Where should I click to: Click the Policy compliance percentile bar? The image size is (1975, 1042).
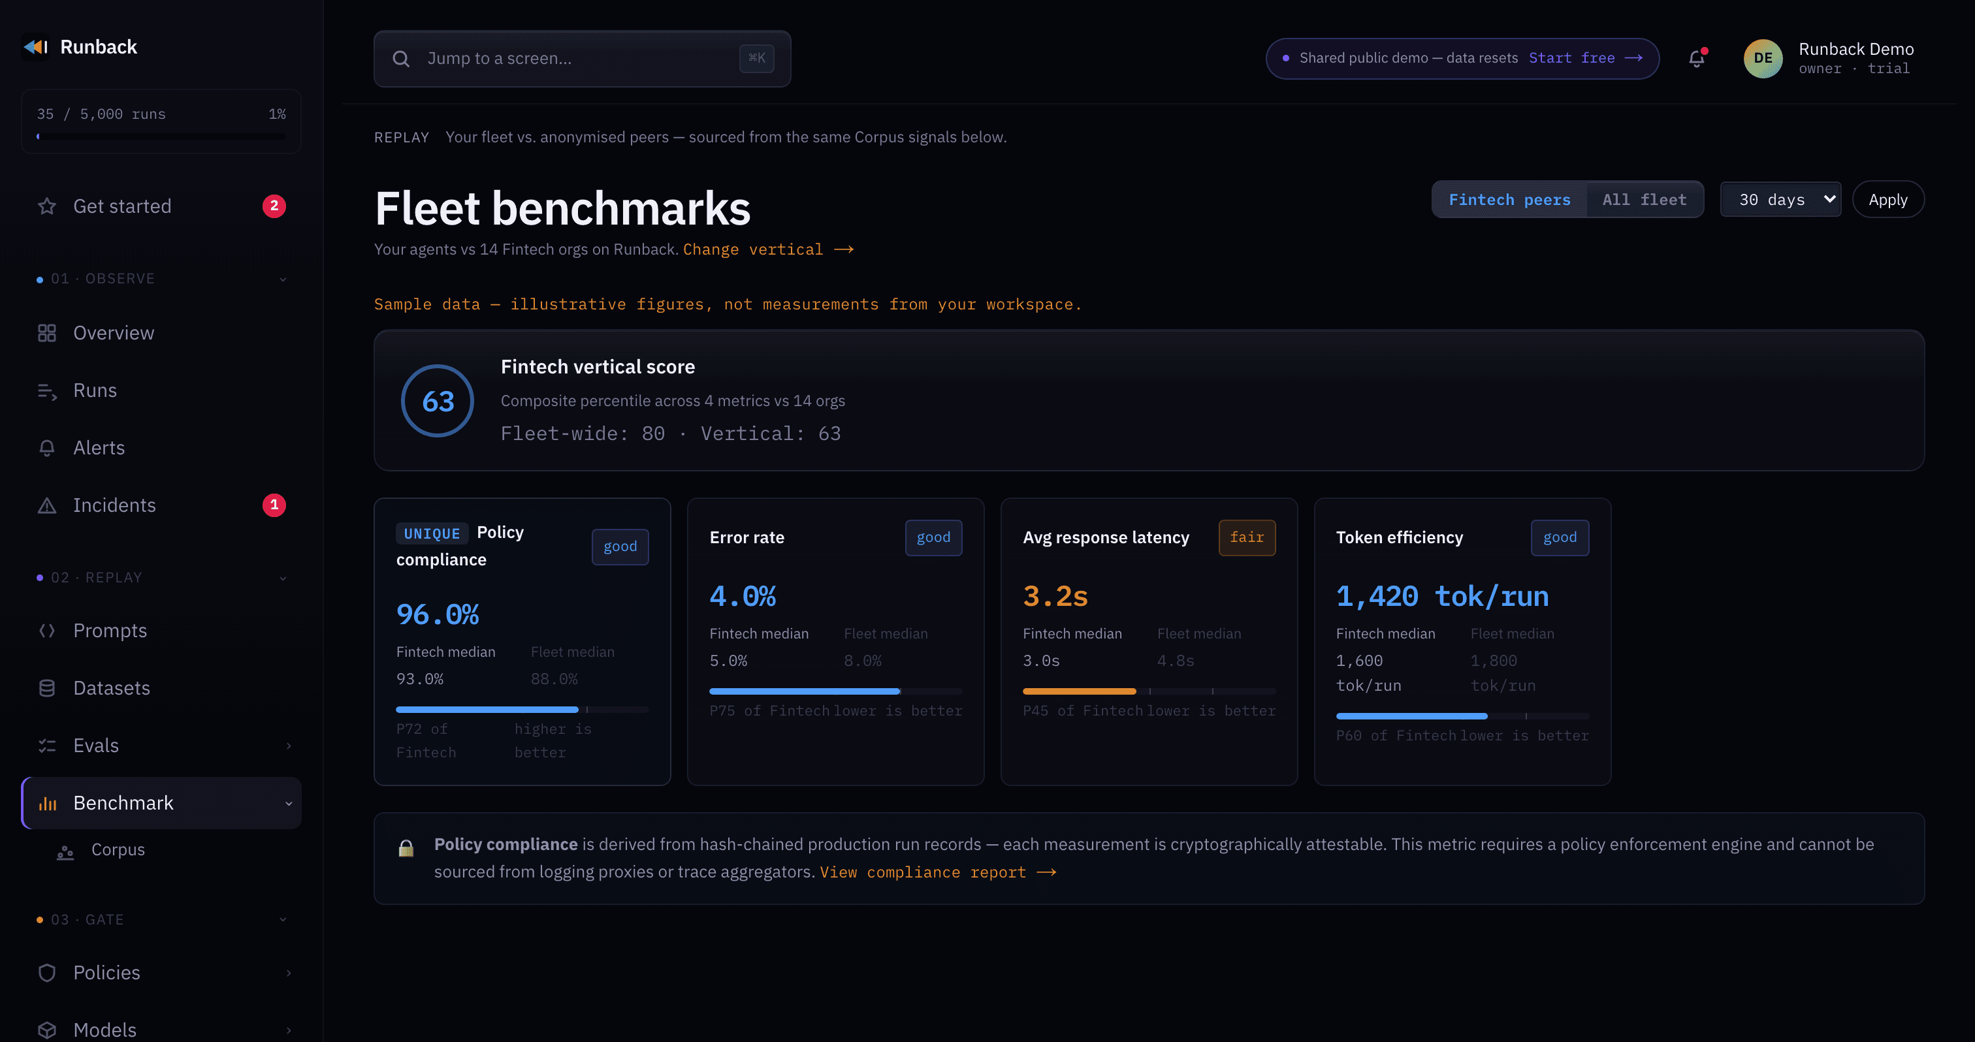(x=522, y=710)
